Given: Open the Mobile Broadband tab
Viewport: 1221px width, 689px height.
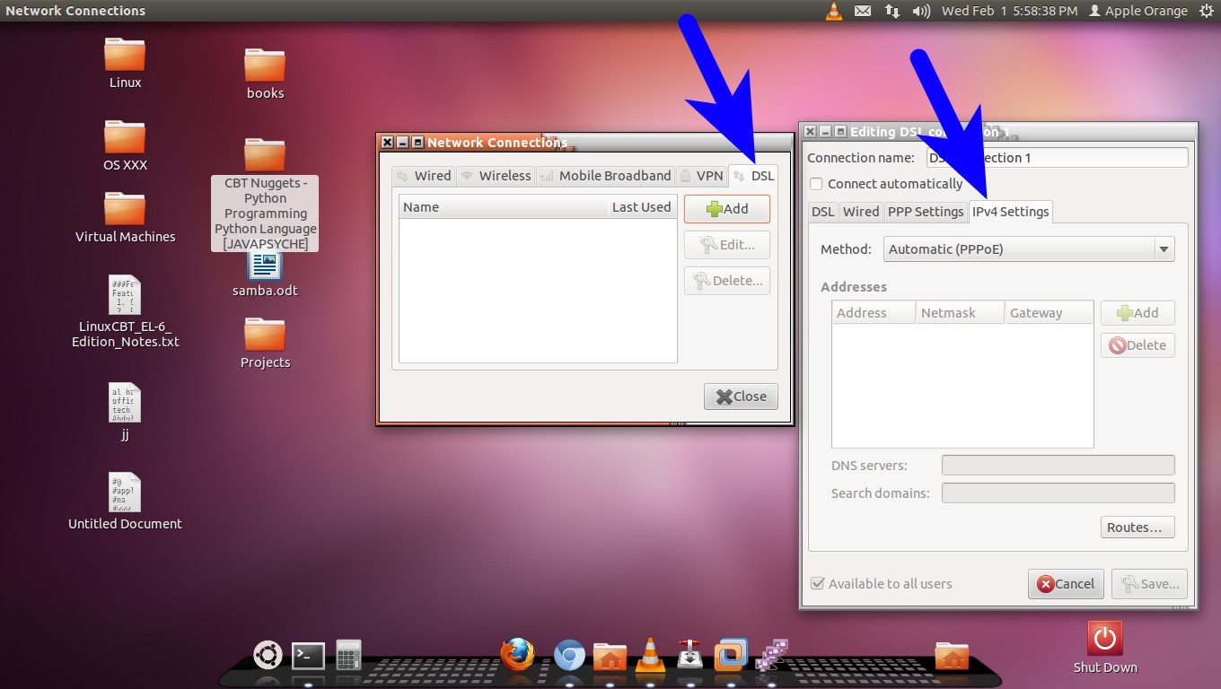Looking at the screenshot, I should coord(606,176).
